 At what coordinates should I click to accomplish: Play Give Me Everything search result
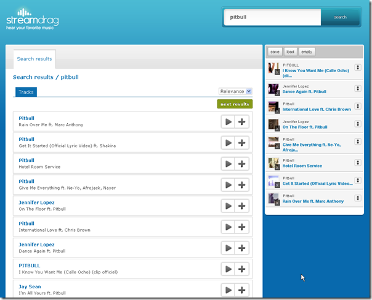click(x=228, y=185)
